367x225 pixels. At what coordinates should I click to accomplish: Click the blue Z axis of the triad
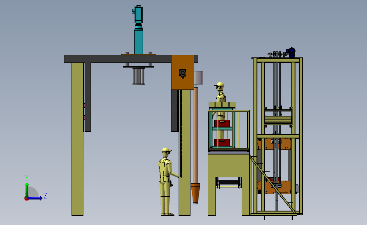[x=35, y=198]
